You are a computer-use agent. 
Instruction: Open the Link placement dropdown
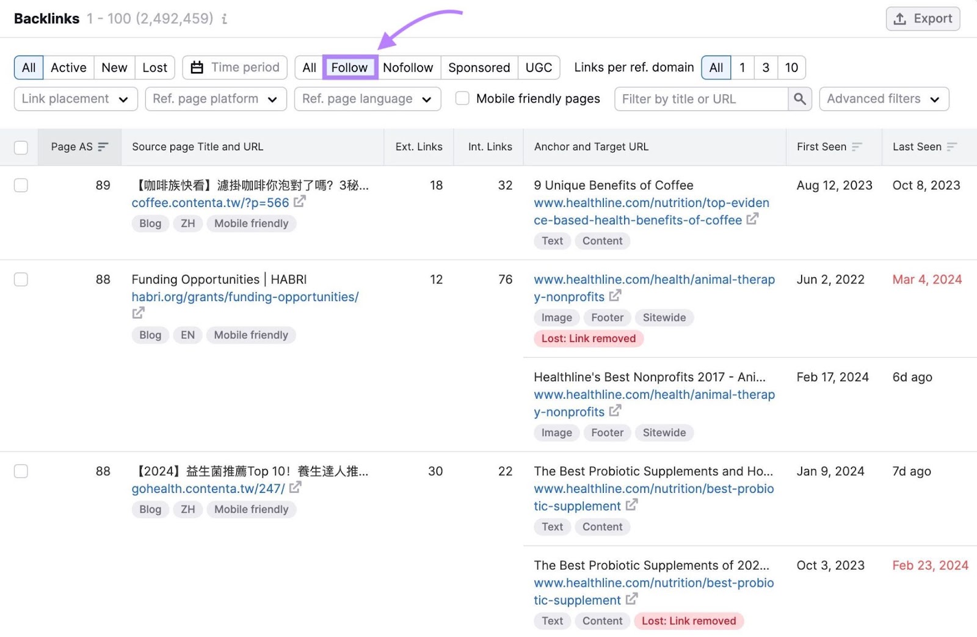[76, 98]
